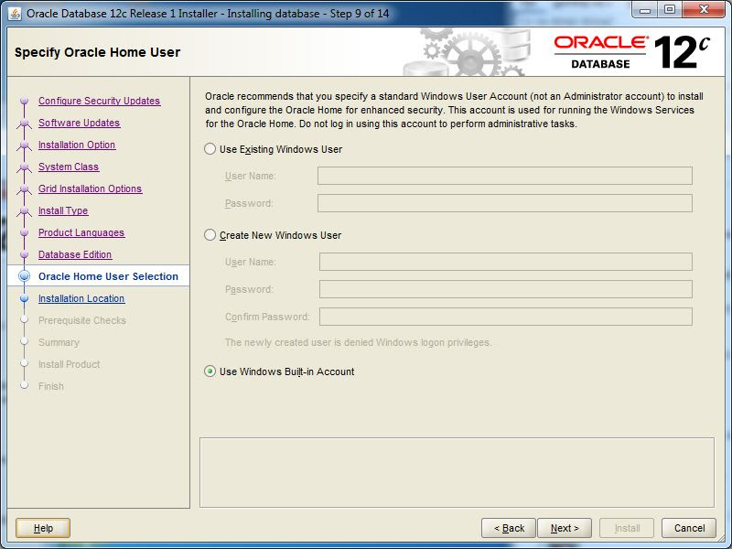The height and width of the screenshot is (549, 732).
Task: Click the Database Edition step bullet
Action: point(25,254)
